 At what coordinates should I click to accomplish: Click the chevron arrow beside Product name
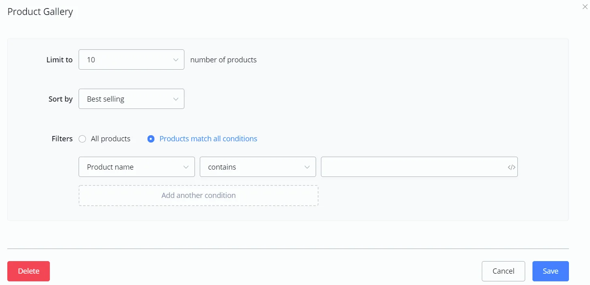pos(186,167)
